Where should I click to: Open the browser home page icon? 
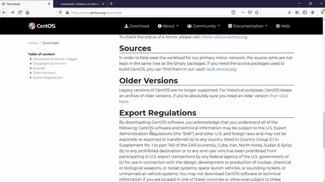coord(27,12)
